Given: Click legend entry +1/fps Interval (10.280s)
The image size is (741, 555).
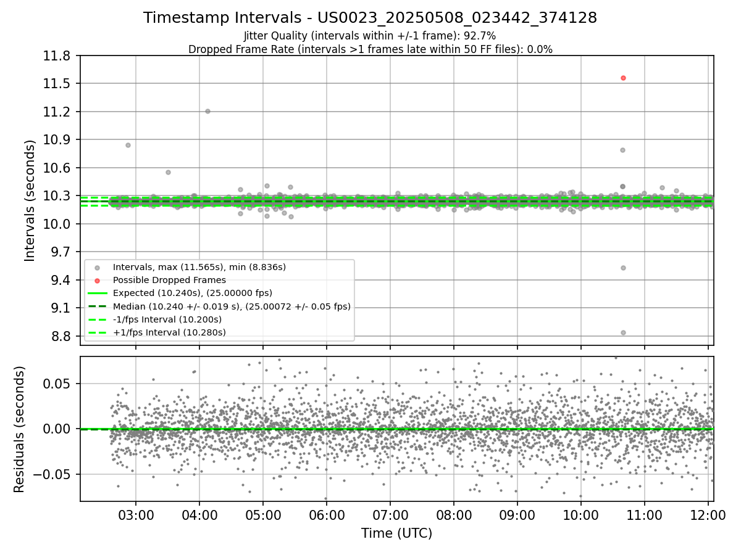Looking at the screenshot, I should (x=169, y=332).
